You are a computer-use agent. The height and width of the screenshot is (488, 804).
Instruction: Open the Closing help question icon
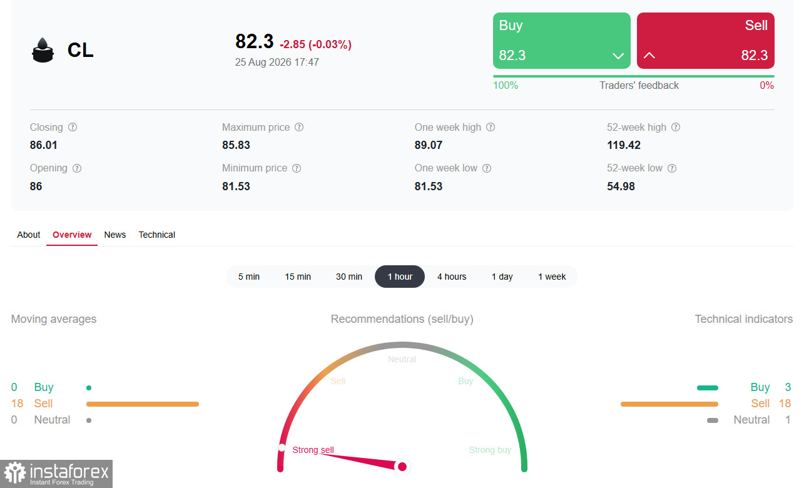(x=73, y=127)
